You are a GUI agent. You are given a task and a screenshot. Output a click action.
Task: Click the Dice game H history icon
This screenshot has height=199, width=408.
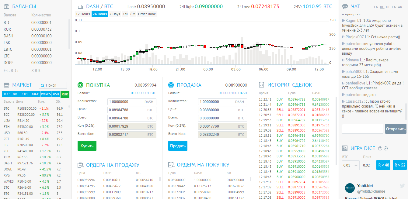click(x=385, y=148)
